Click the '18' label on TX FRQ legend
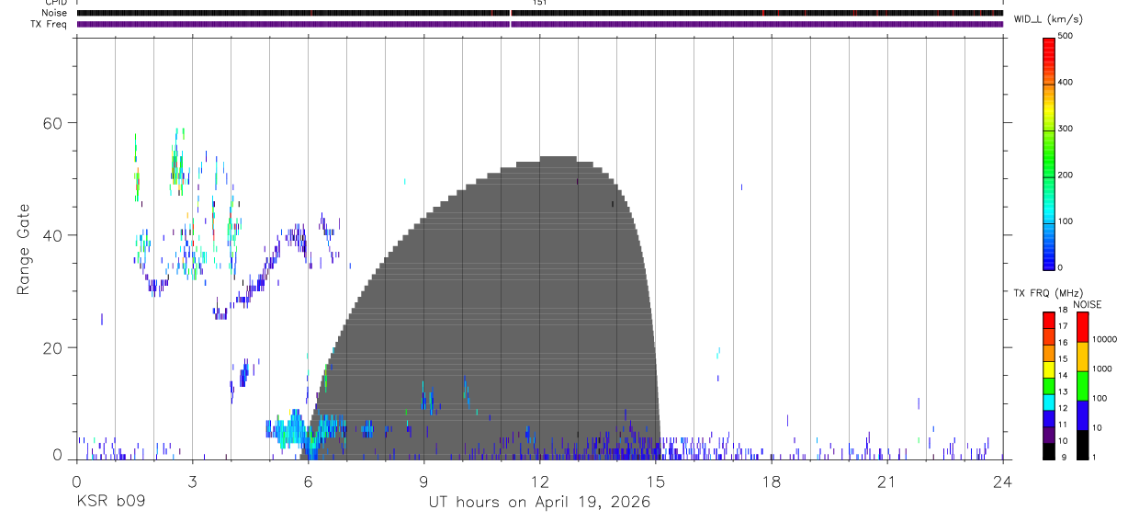 [x=1063, y=311]
